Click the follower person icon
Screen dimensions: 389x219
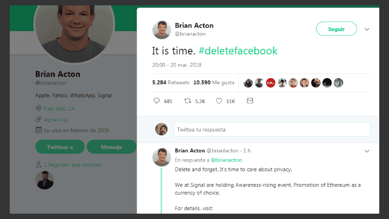pos(38,164)
